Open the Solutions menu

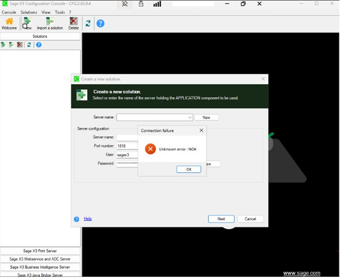tap(29, 12)
